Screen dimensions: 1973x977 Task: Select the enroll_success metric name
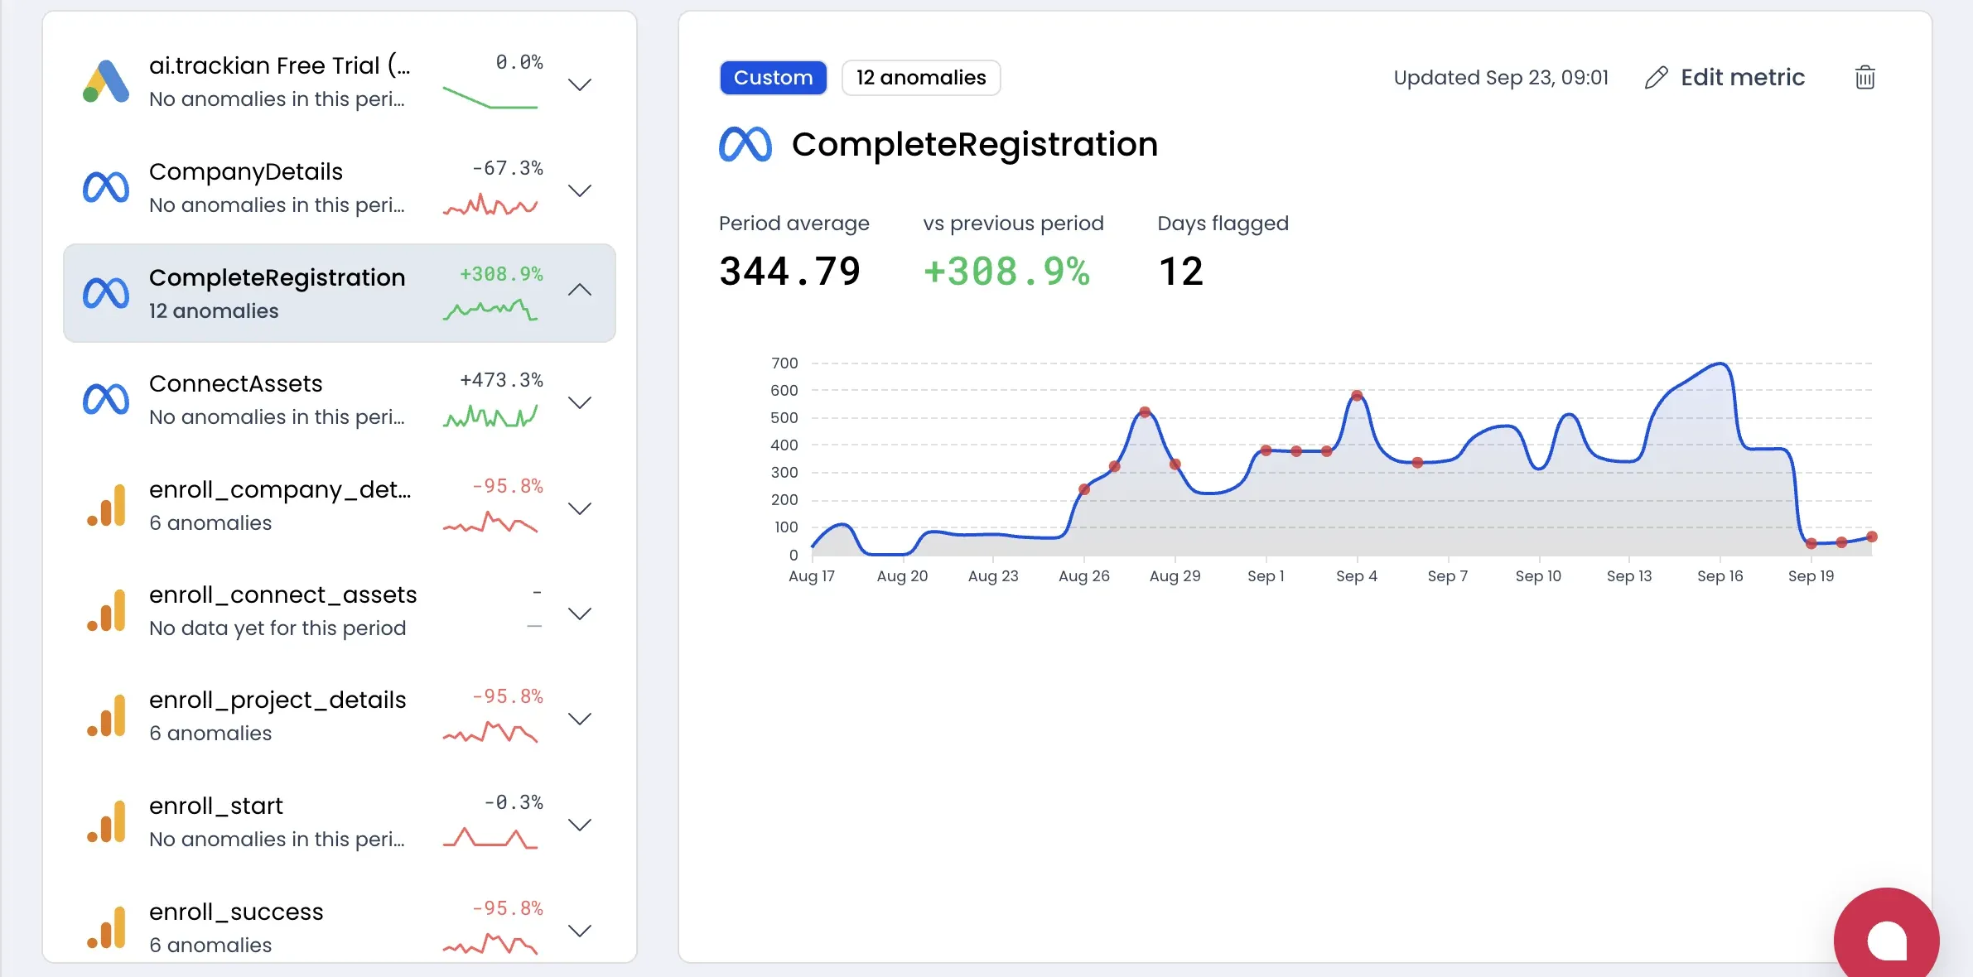[x=236, y=912]
